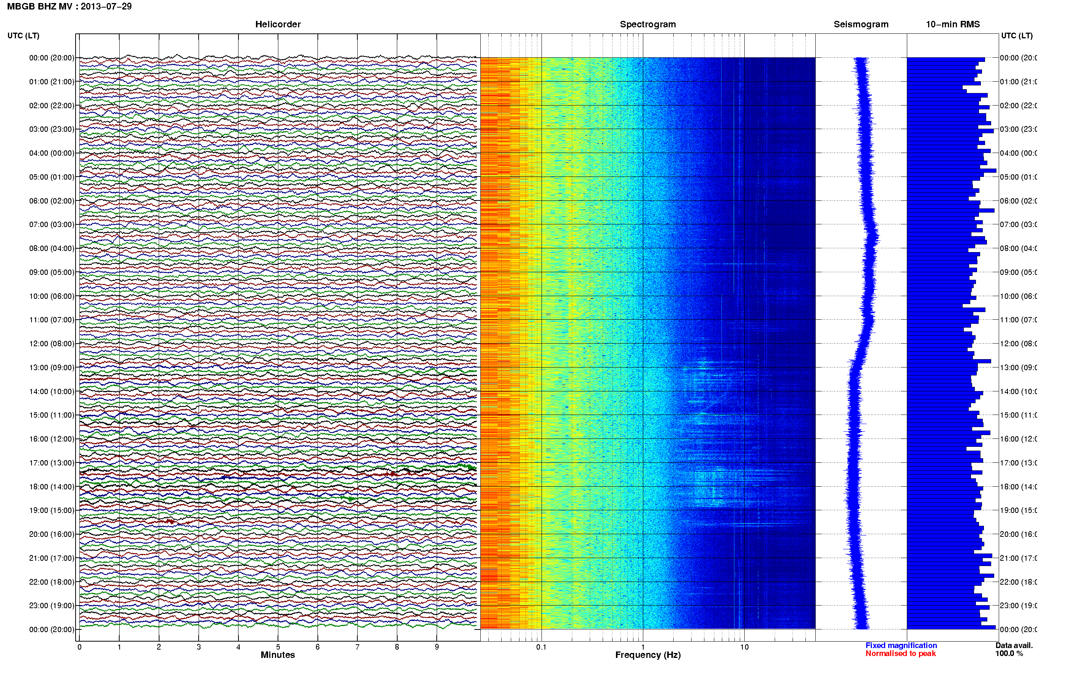Viewport: 1080px width, 675px height.
Task: Click the 0.1 frequency axis tick label
Action: pos(541,647)
